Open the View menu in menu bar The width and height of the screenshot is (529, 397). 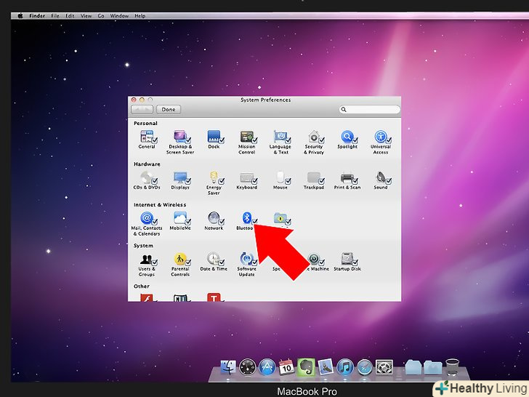tap(86, 15)
